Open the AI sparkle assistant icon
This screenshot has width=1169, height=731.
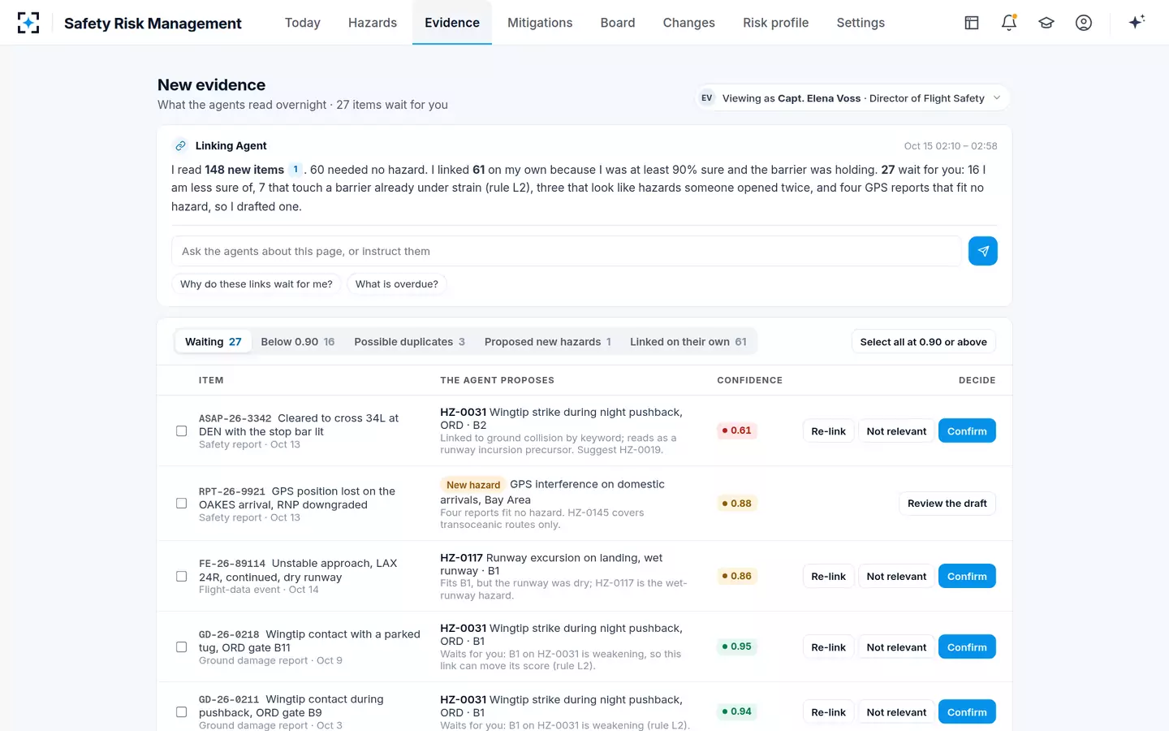point(1137,22)
